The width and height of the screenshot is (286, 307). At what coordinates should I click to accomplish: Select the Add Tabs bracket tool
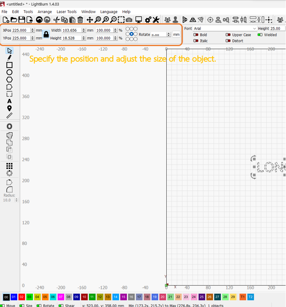tap(9, 94)
